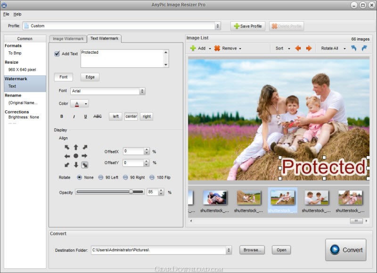Click the orange Remove icon

coord(217,48)
